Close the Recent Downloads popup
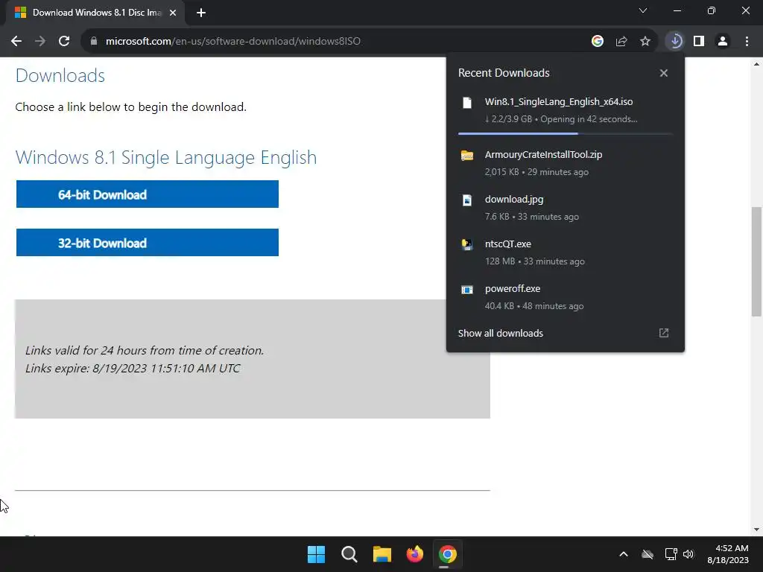Image resolution: width=763 pixels, height=572 pixels. tap(664, 73)
